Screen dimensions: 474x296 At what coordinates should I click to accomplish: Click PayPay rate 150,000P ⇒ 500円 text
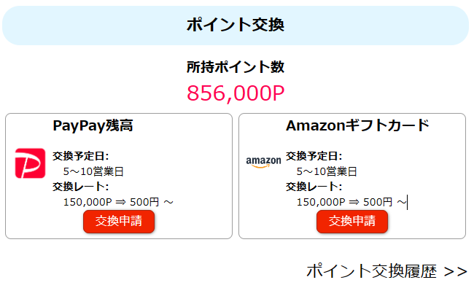pyautogui.click(x=112, y=202)
